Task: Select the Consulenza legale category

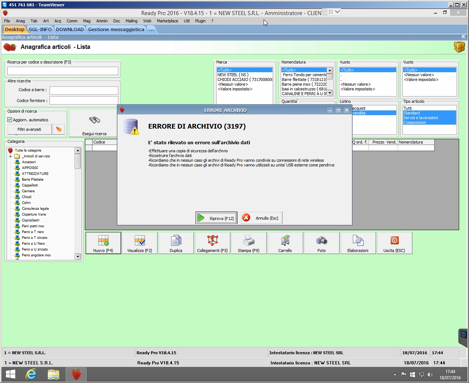Action: (x=35, y=209)
